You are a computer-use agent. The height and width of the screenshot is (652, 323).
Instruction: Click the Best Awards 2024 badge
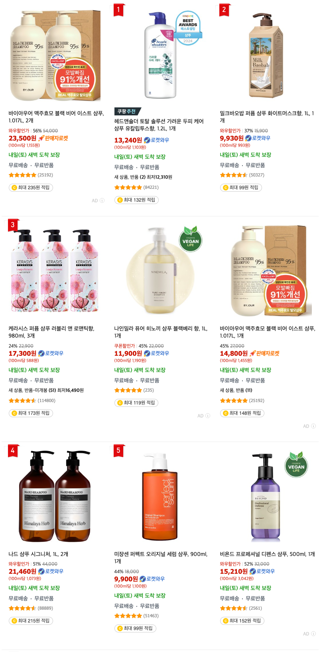[188, 28]
